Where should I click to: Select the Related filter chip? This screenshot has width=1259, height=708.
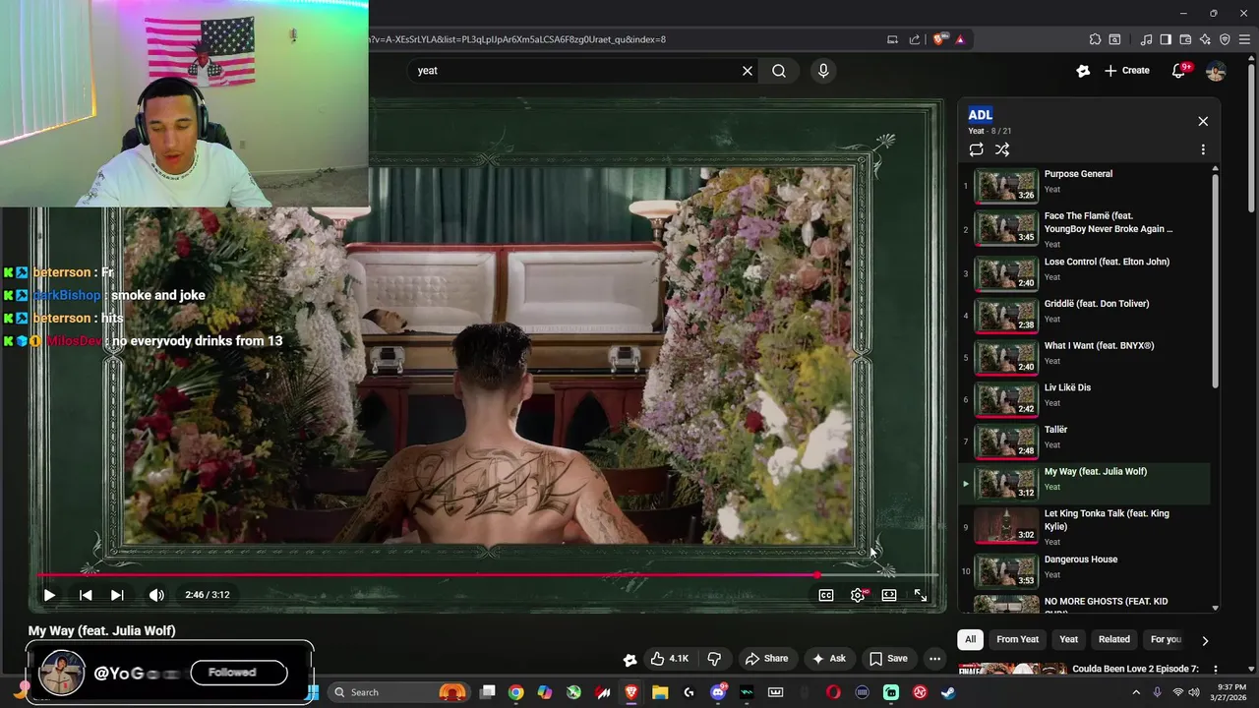1113,639
